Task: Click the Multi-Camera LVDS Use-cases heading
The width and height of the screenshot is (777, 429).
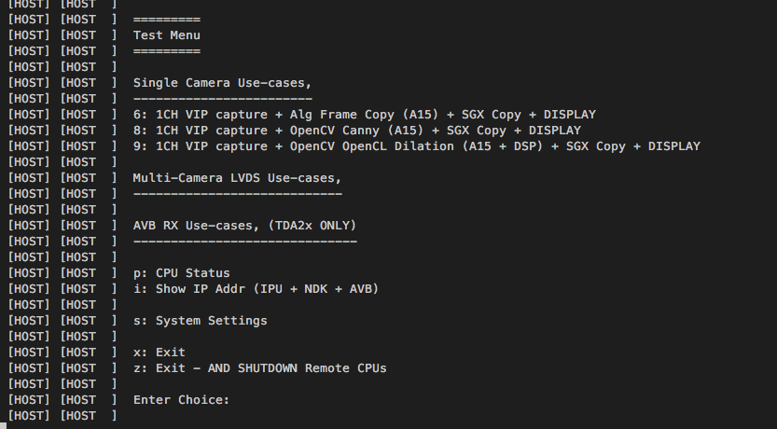Action: coord(237,178)
